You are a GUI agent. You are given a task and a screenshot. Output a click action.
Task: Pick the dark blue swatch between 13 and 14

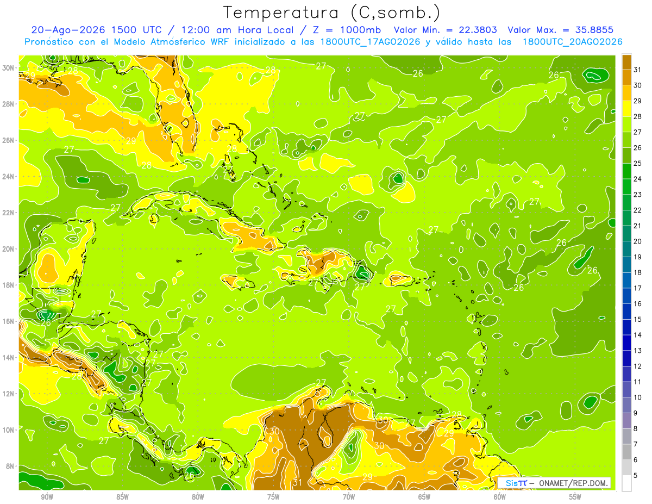[626, 343]
